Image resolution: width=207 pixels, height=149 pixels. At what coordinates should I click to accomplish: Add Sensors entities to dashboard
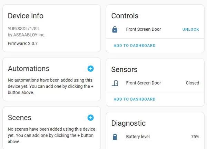tap(135, 99)
